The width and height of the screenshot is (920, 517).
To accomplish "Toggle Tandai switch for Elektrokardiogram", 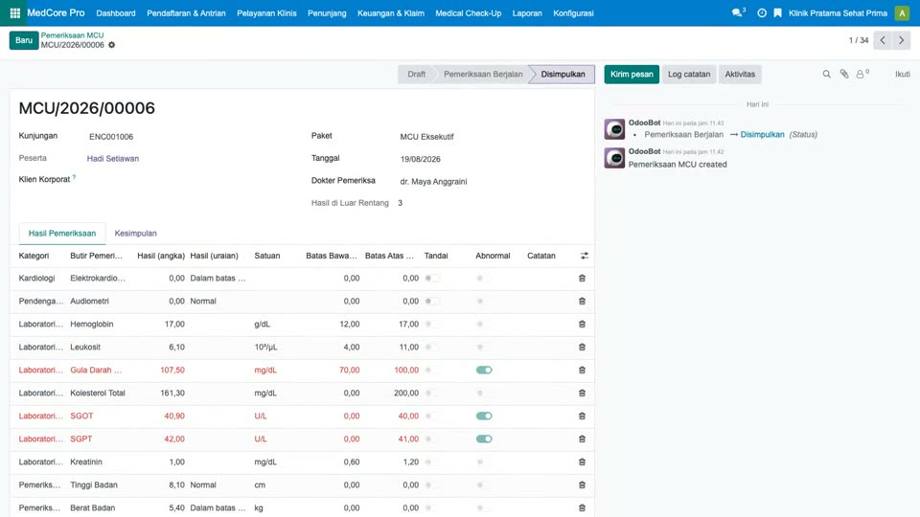I will click(x=432, y=279).
